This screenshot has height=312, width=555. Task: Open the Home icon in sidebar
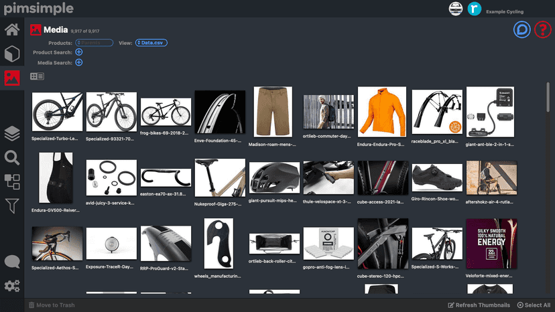click(x=12, y=29)
